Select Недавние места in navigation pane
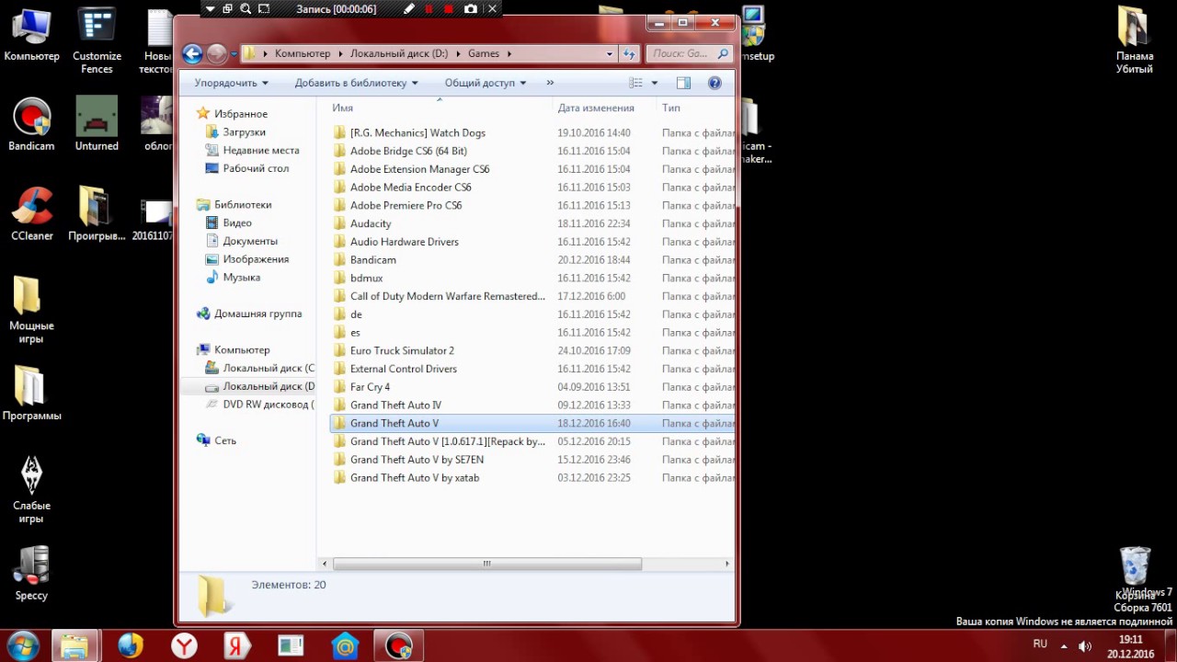The height and width of the screenshot is (662, 1177). 260,150
